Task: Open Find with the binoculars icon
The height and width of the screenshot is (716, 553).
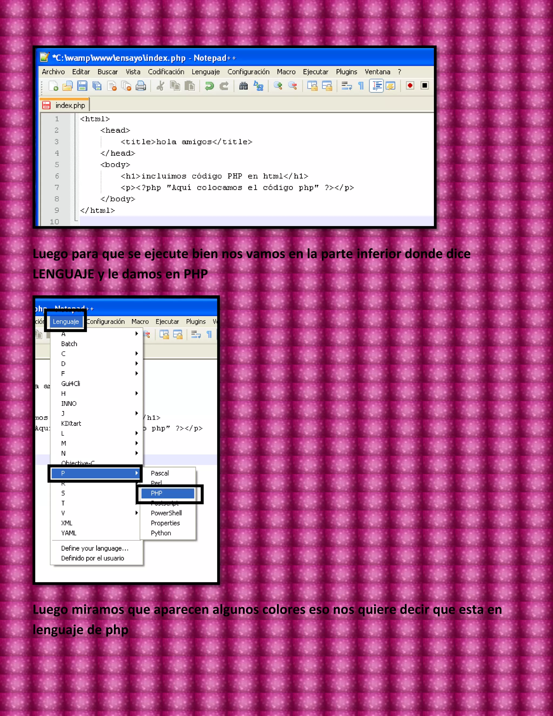Action: [243, 86]
